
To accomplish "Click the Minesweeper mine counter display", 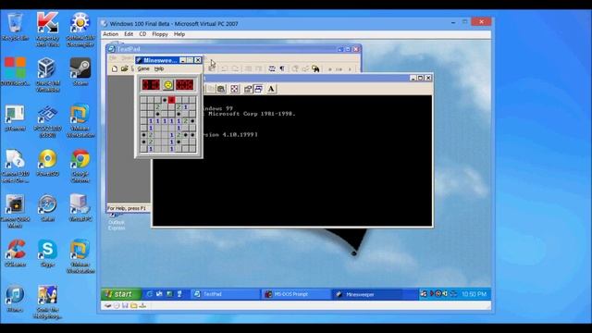I will click(151, 85).
